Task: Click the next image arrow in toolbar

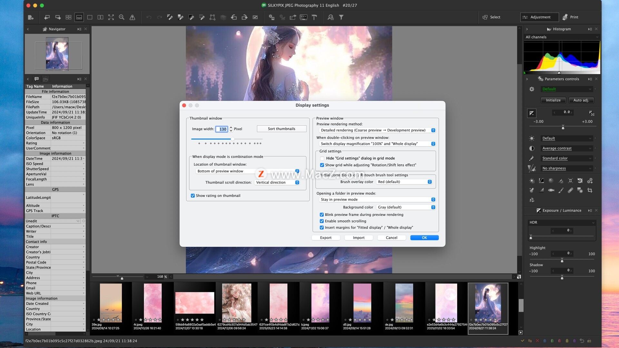Action: [58, 17]
